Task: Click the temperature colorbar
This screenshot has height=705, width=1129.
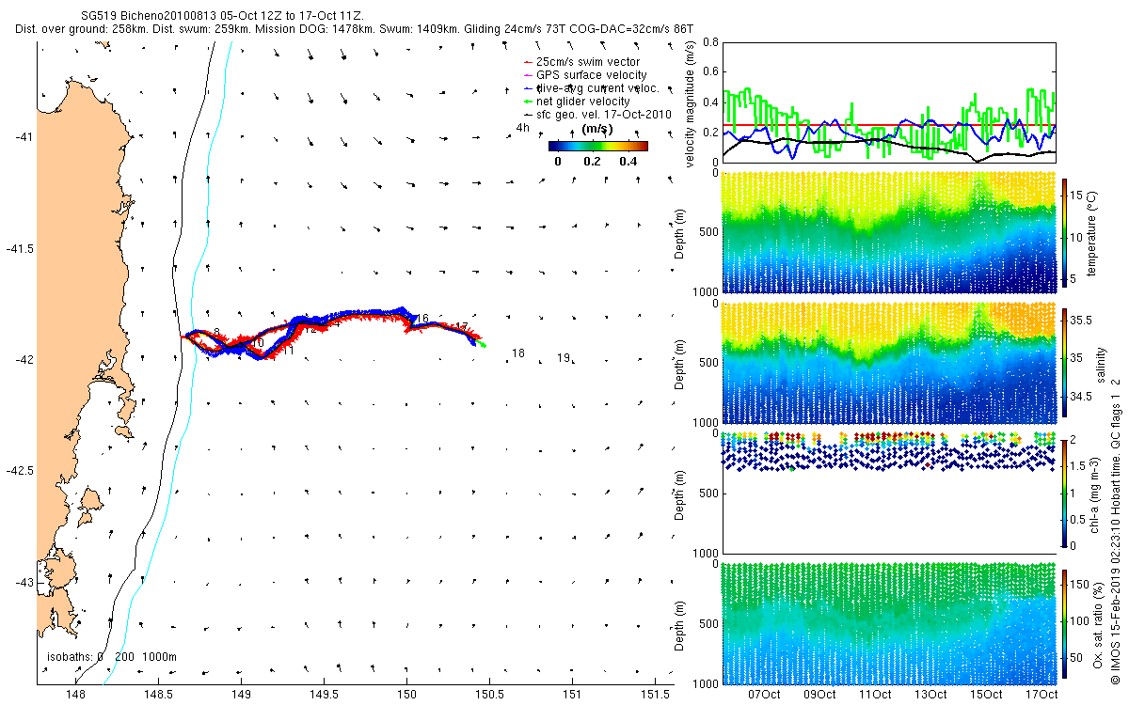Action: [x=1065, y=233]
